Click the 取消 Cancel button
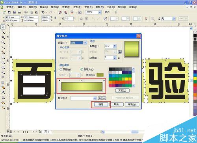This screenshot has width=197, height=143. click(116, 104)
